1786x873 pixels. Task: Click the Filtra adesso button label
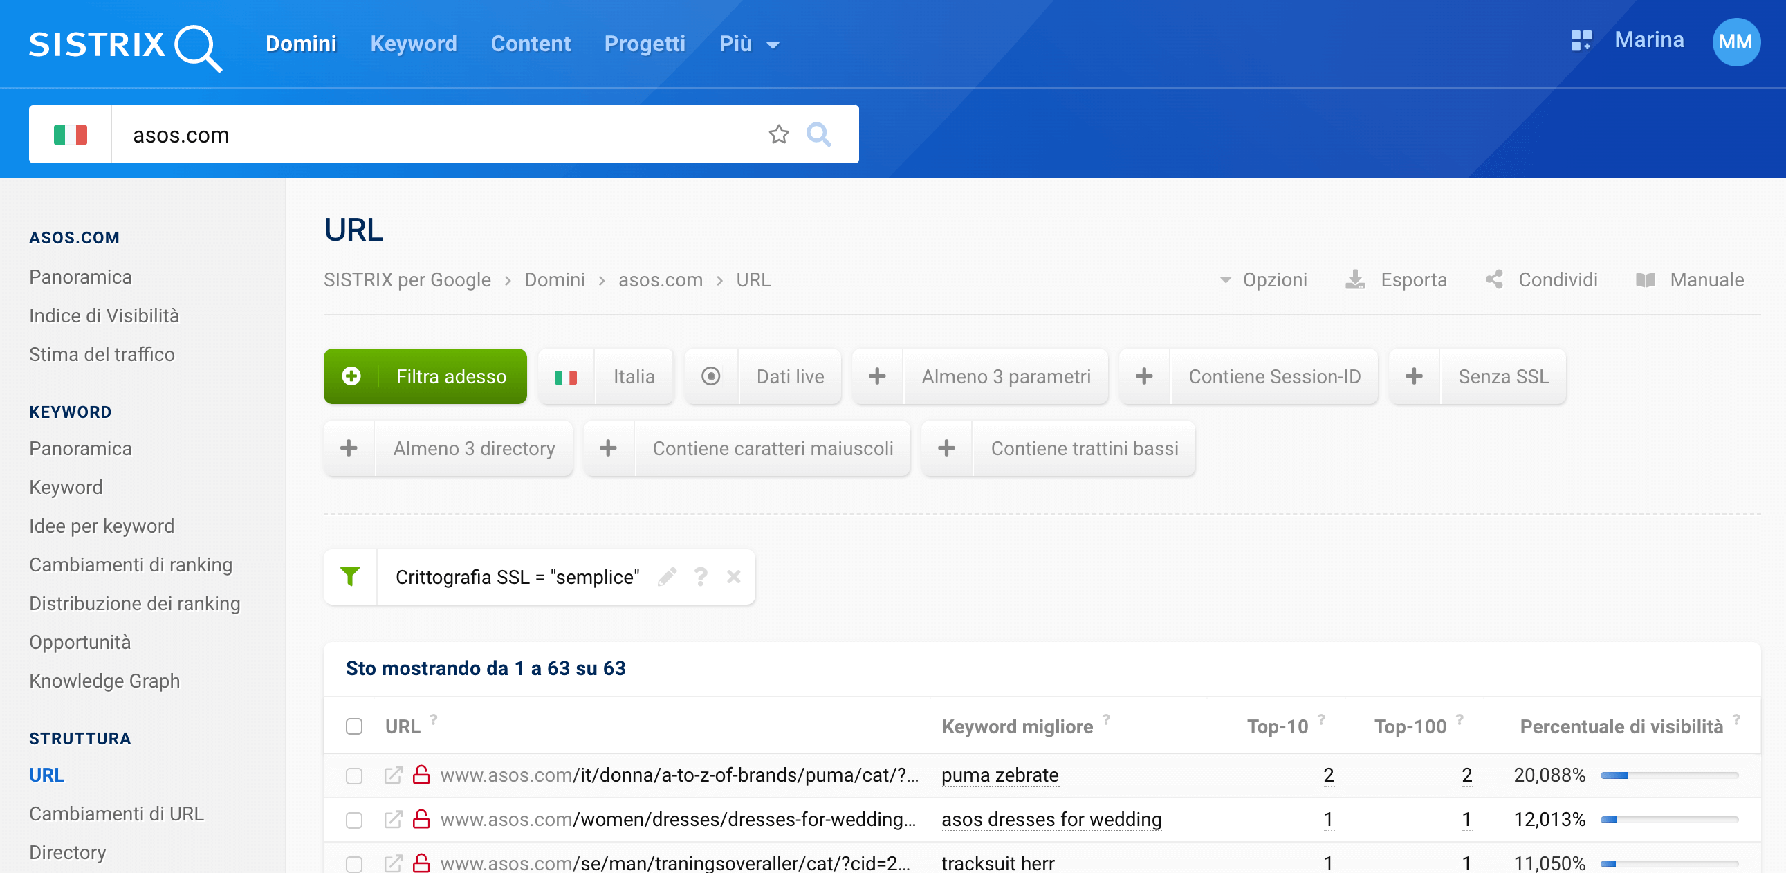point(452,376)
